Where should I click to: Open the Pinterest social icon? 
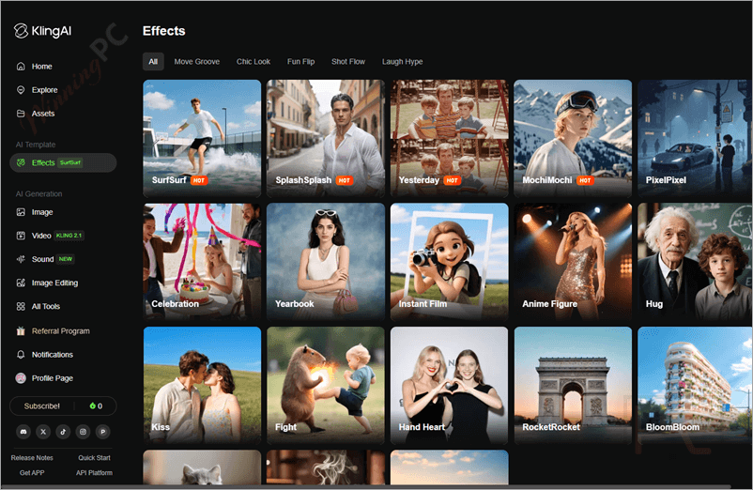click(x=102, y=432)
